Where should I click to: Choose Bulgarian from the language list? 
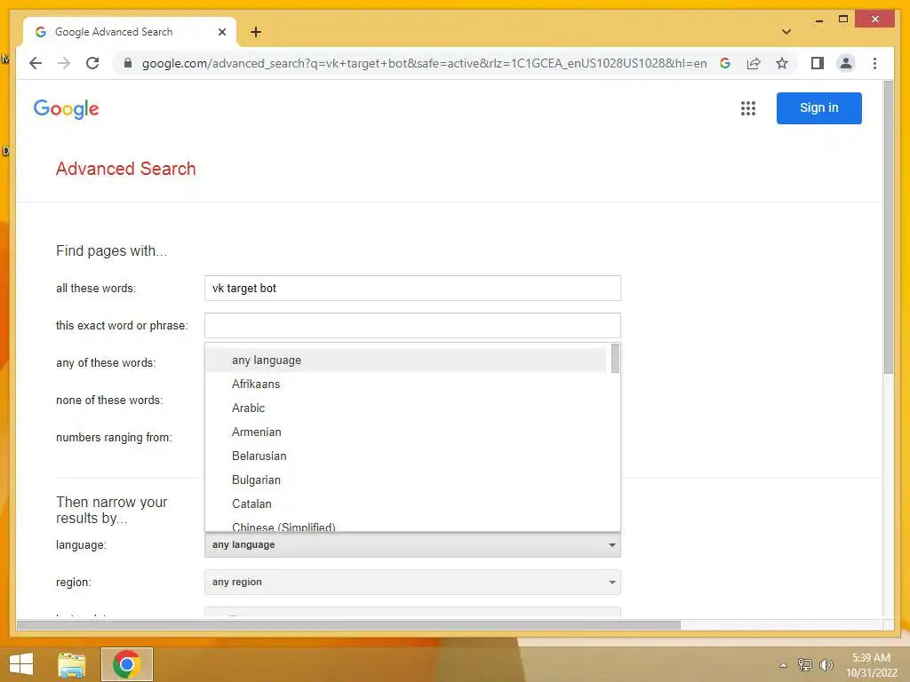coord(406,480)
